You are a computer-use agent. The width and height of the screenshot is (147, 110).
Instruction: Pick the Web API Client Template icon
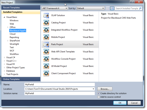pos(46,52)
